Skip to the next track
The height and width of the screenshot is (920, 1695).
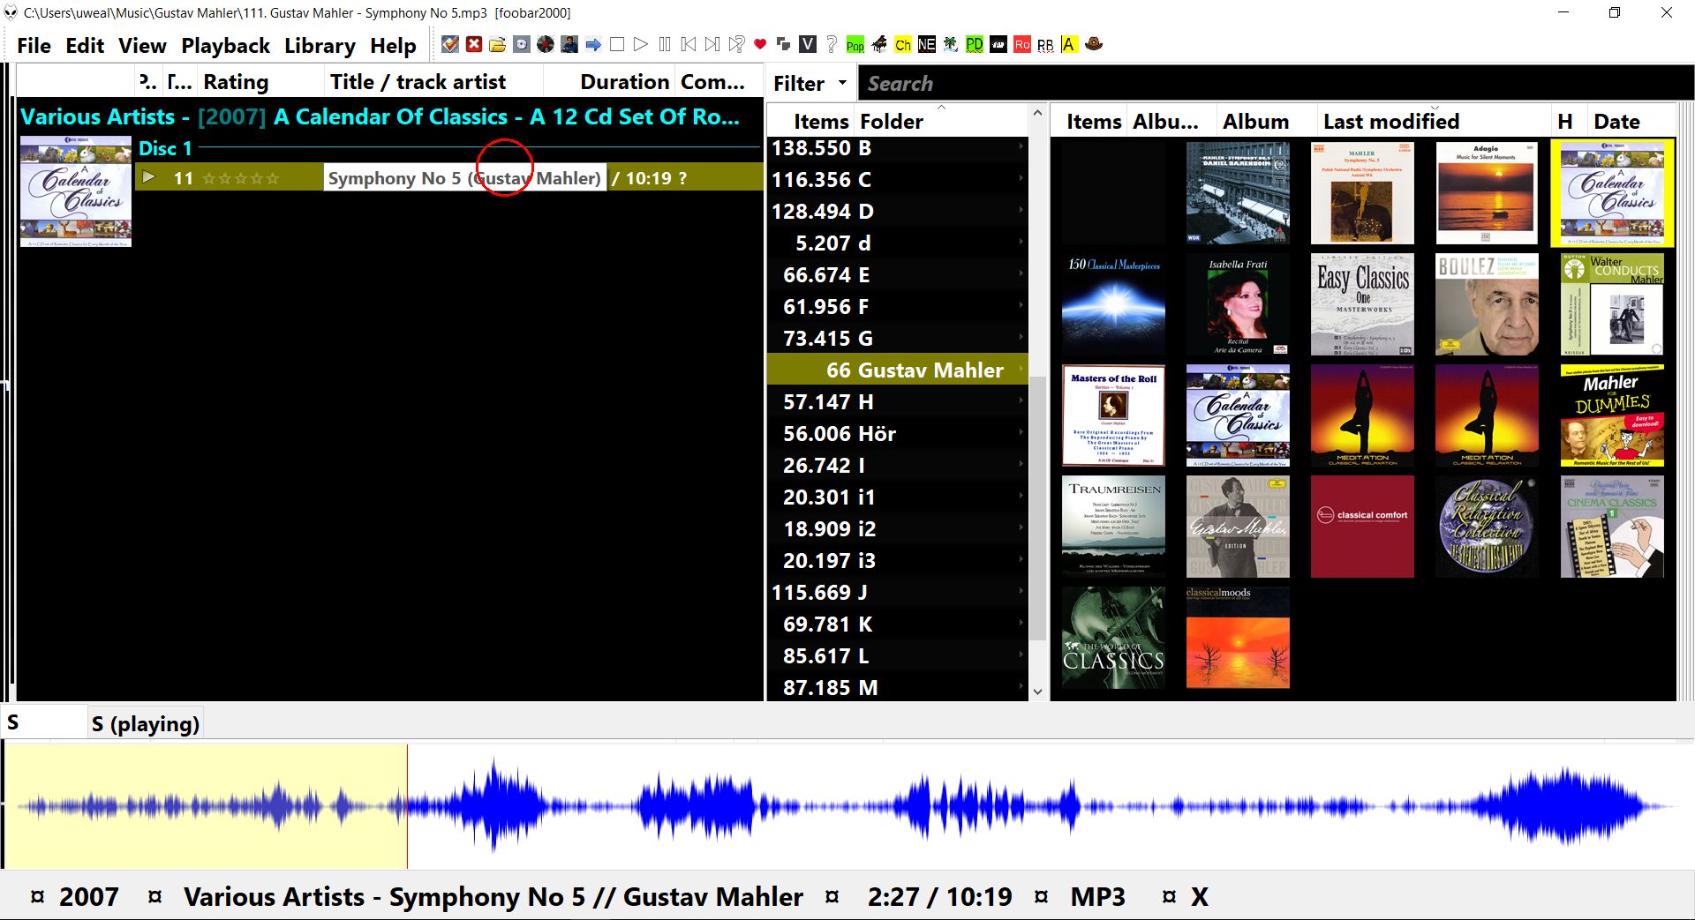coord(712,44)
